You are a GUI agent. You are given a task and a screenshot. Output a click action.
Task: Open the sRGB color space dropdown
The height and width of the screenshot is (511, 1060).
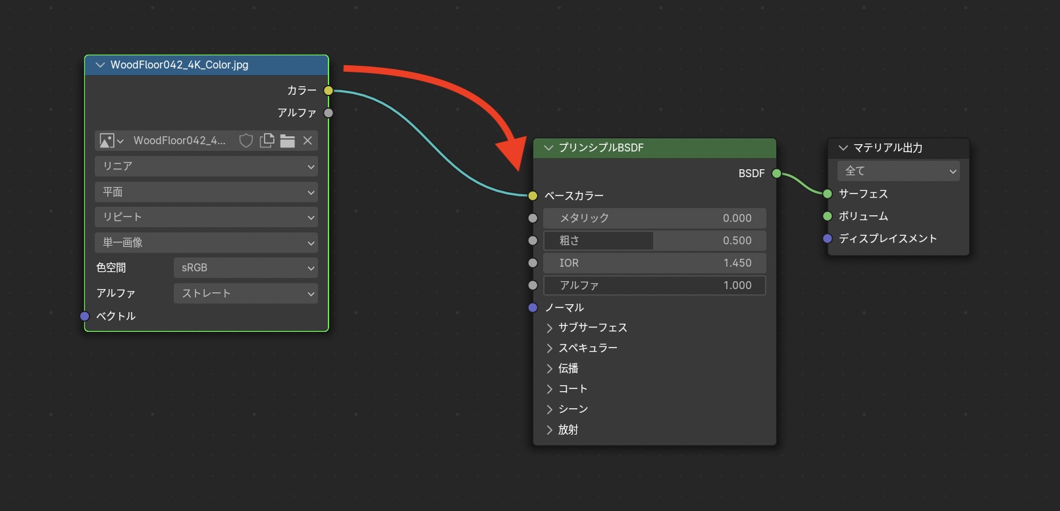[x=246, y=268]
